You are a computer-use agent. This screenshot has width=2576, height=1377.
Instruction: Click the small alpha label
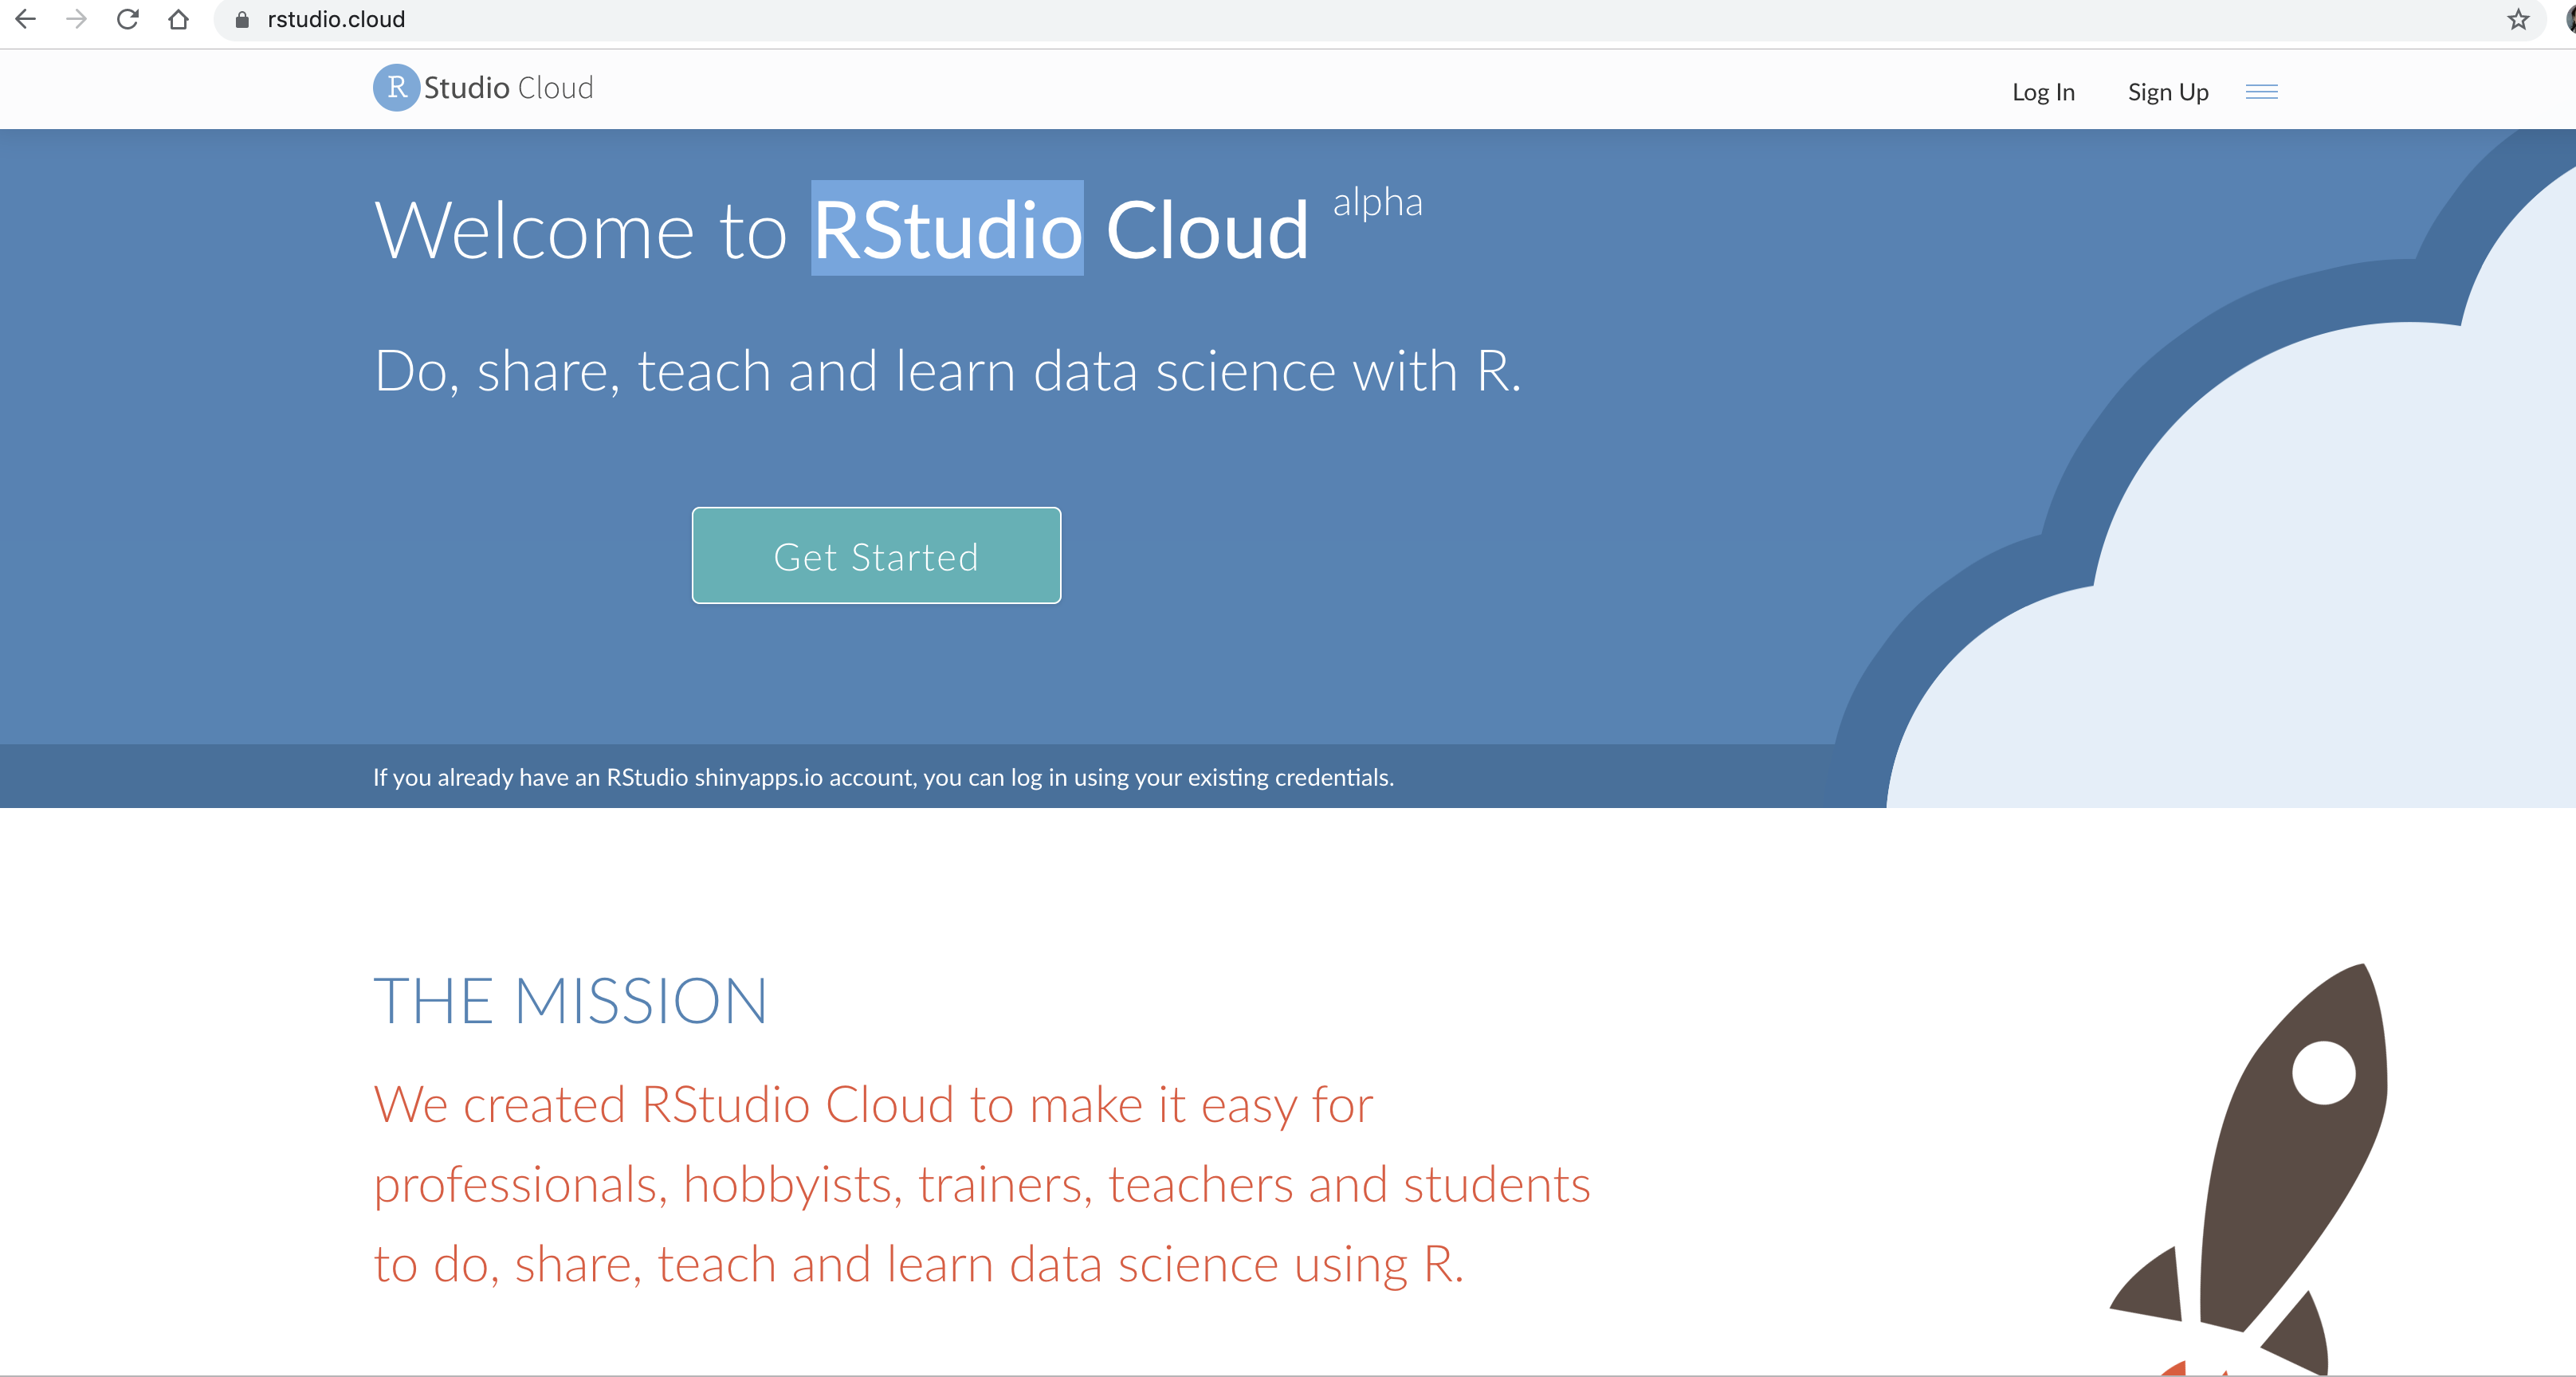tap(1377, 203)
